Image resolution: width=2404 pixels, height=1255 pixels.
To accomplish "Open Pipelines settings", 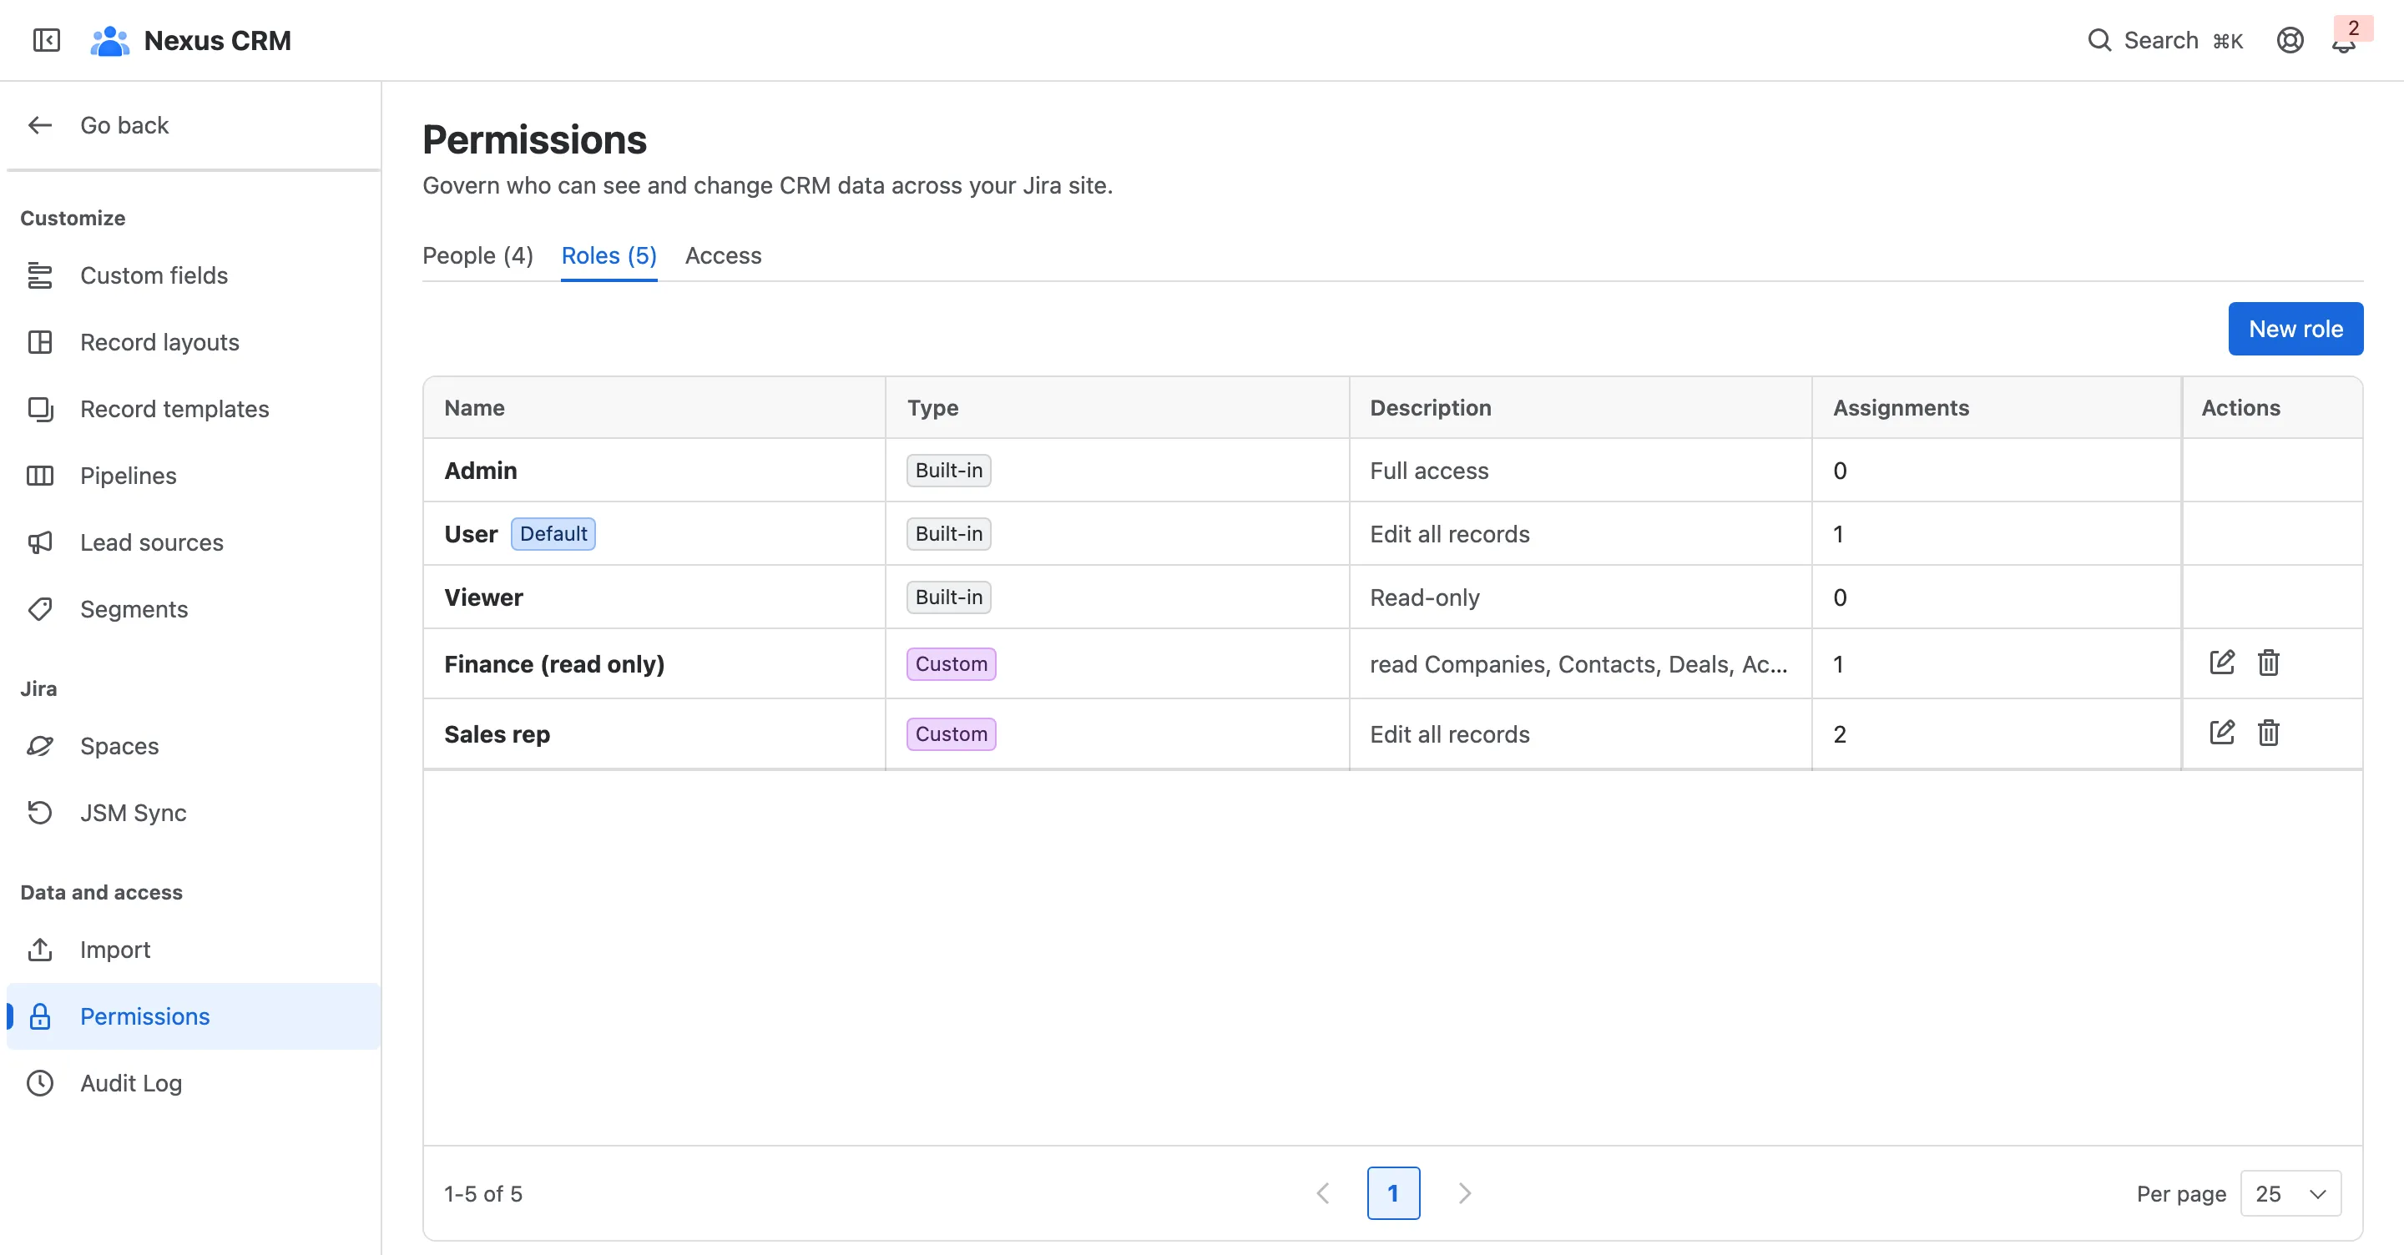I will coord(193,476).
